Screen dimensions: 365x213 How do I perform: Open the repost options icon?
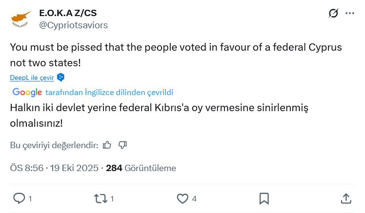(101, 198)
